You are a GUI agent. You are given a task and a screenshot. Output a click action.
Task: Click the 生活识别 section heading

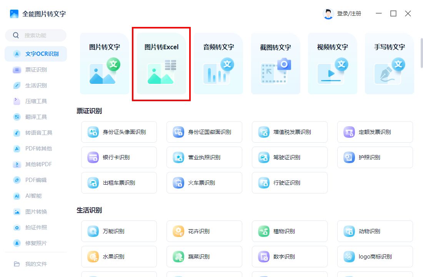click(89, 210)
